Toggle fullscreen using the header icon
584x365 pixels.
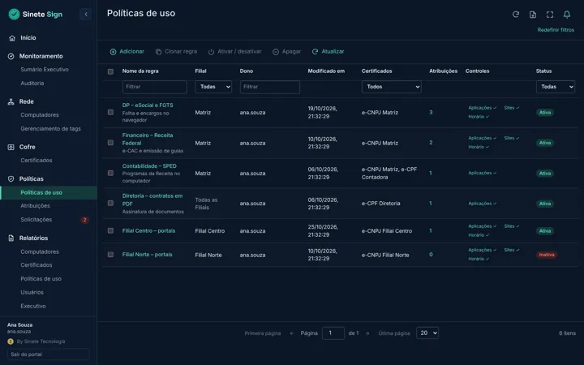click(x=550, y=15)
